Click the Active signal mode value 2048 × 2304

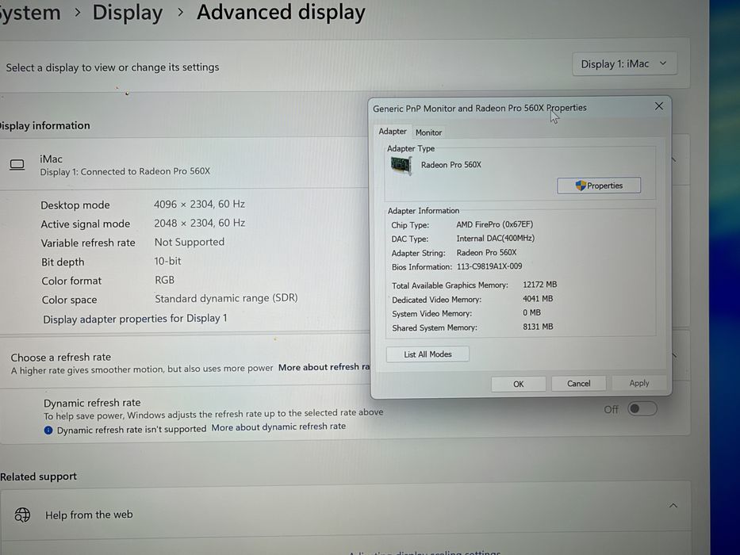200,224
